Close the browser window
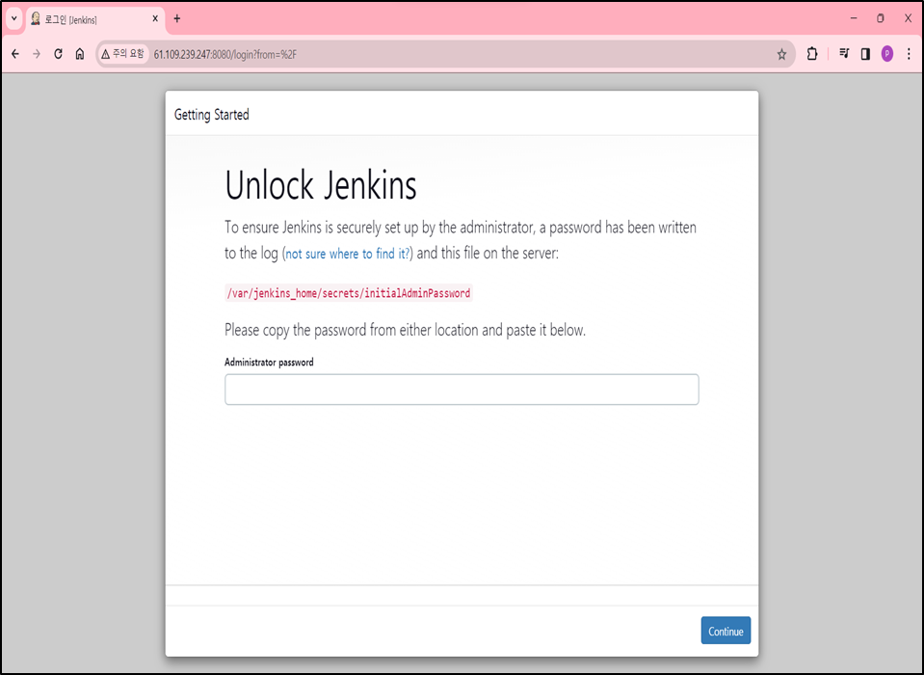The image size is (924, 675). coord(908,18)
